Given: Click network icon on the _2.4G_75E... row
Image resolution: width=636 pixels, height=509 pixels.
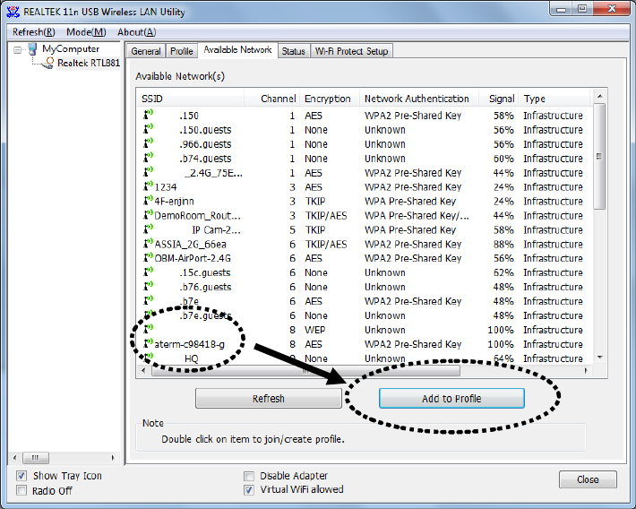Looking at the screenshot, I should click(149, 172).
